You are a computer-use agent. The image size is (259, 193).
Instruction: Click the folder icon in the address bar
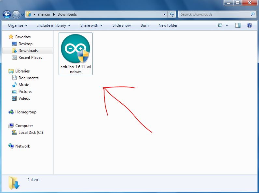coord(29,14)
